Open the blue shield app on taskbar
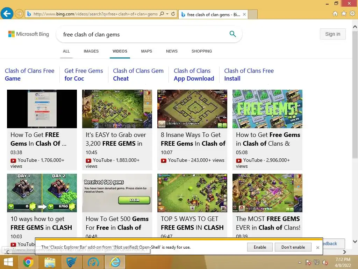The height and width of the screenshot is (269, 358). point(71,262)
